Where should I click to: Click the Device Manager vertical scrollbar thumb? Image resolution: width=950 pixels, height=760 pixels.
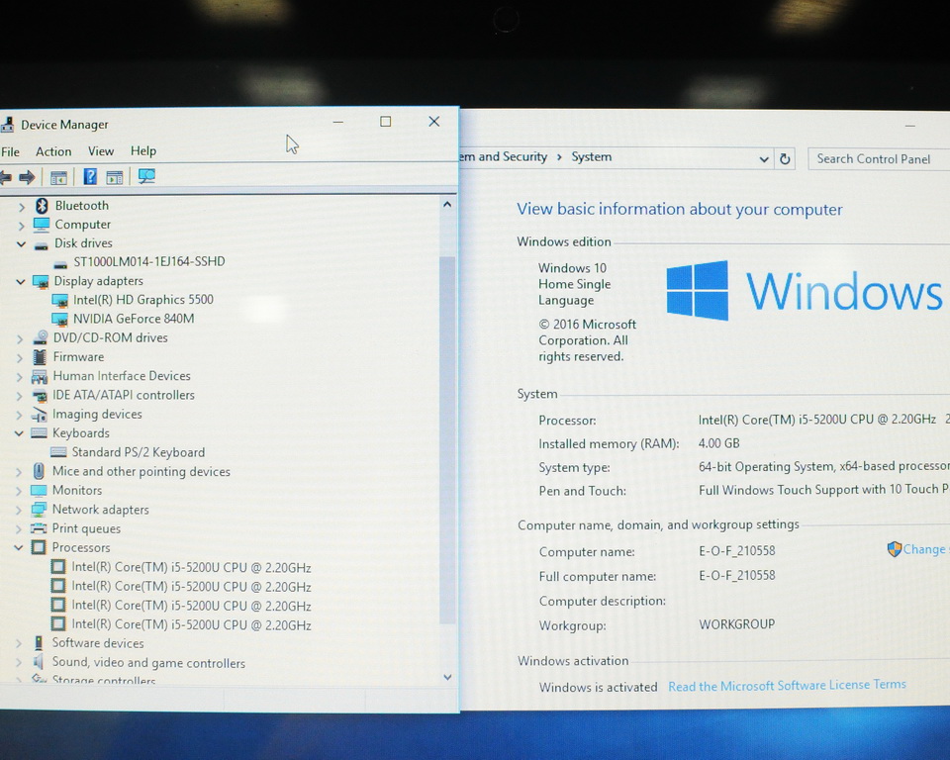(447, 439)
